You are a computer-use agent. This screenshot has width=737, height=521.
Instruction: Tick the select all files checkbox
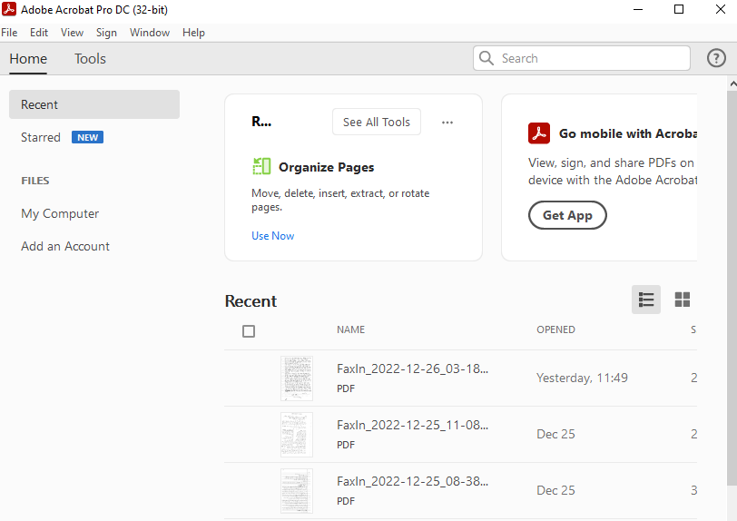(249, 331)
